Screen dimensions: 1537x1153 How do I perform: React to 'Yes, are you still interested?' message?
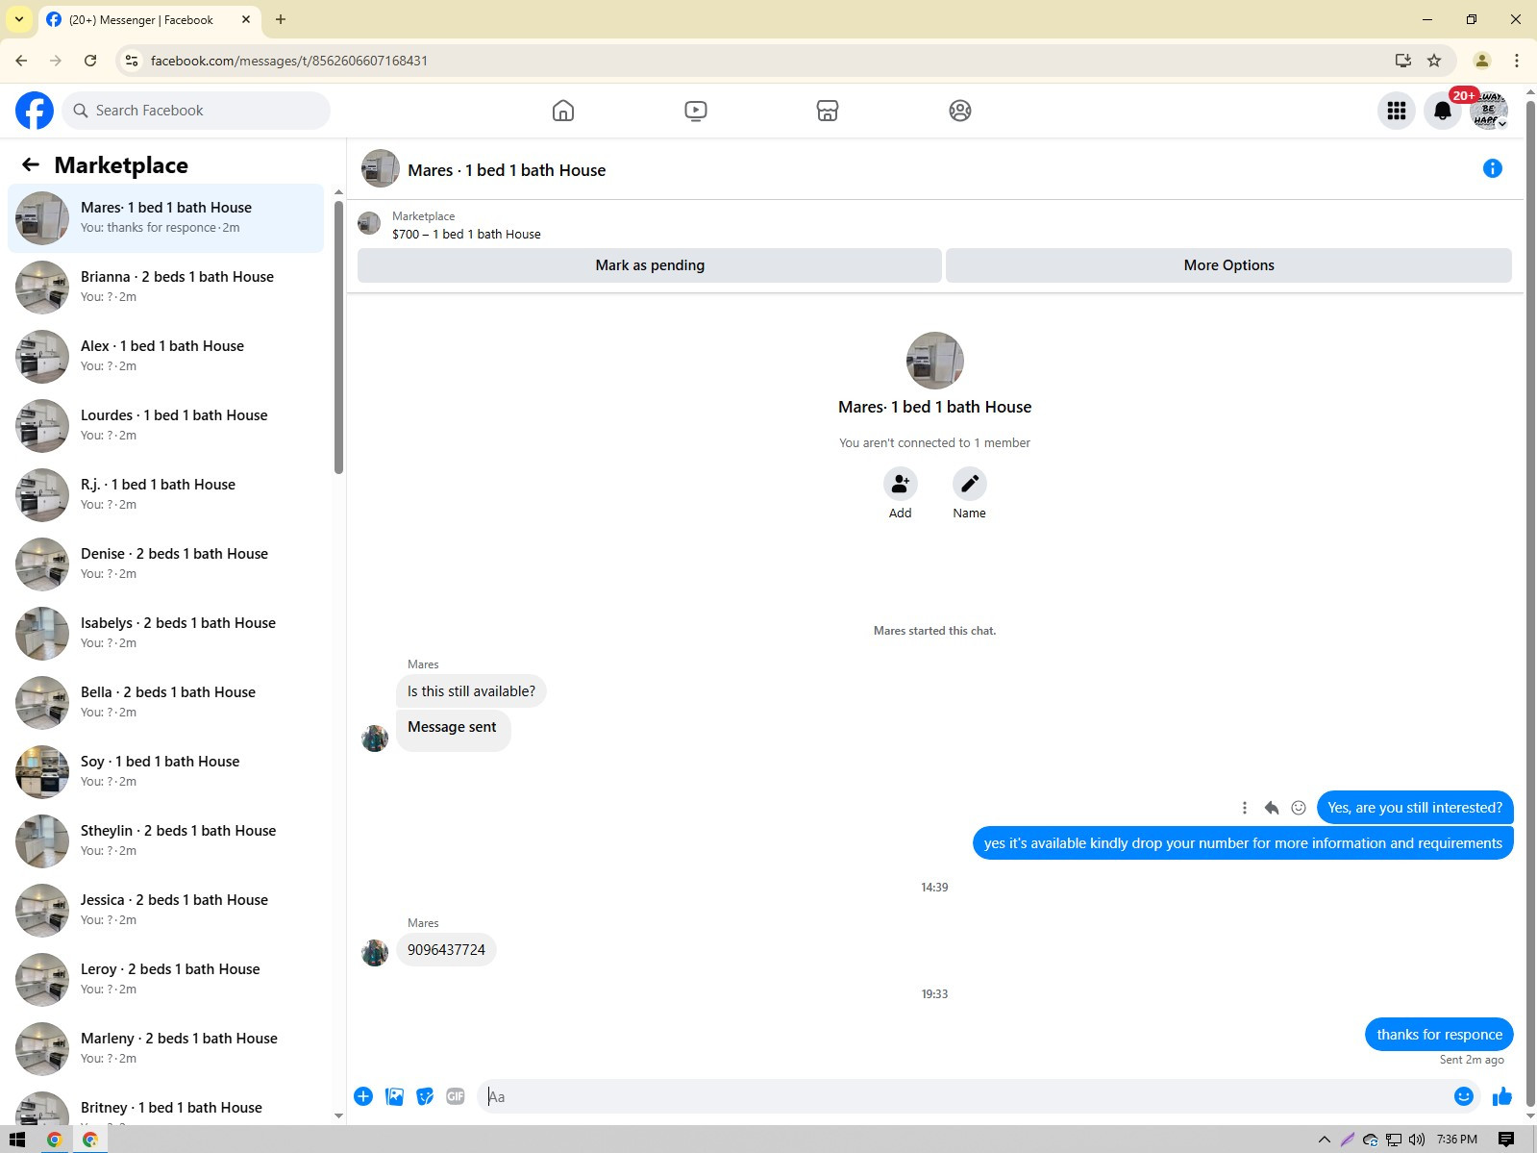coord(1299,808)
